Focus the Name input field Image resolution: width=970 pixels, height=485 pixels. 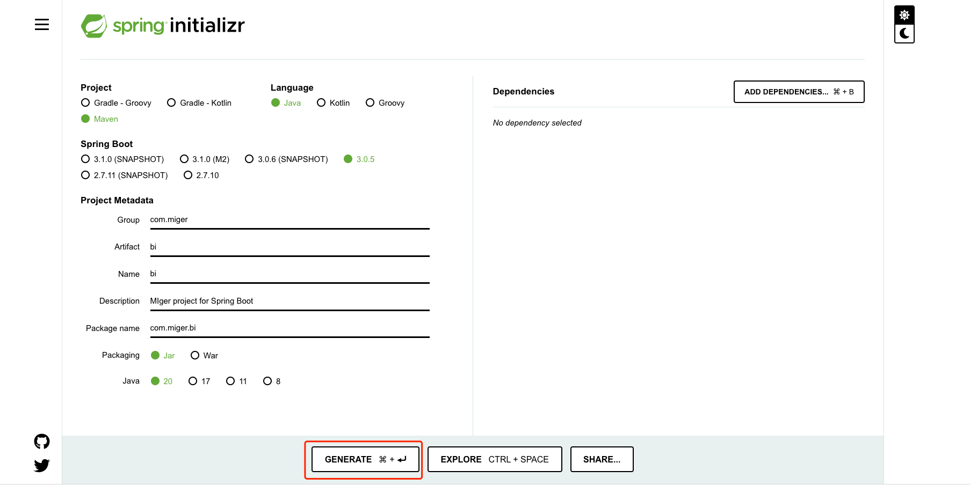(x=290, y=274)
